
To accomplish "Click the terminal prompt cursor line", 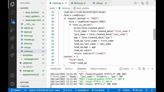I will tap(51, 86).
